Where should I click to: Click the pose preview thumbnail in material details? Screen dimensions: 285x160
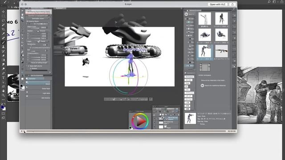(190, 118)
